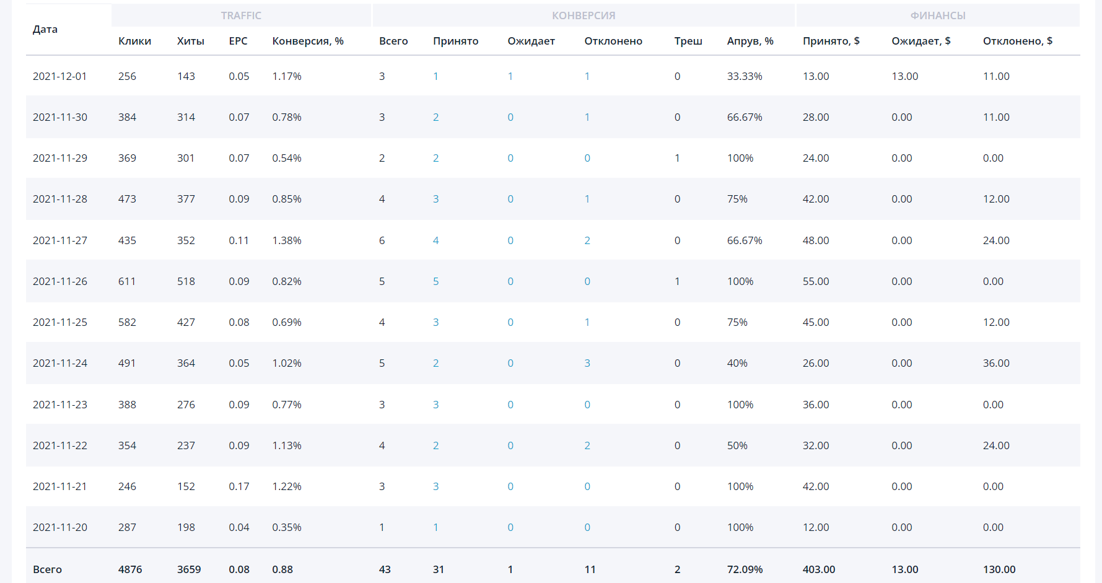Open rejected conversions link for 2021-11-27

[x=587, y=240]
